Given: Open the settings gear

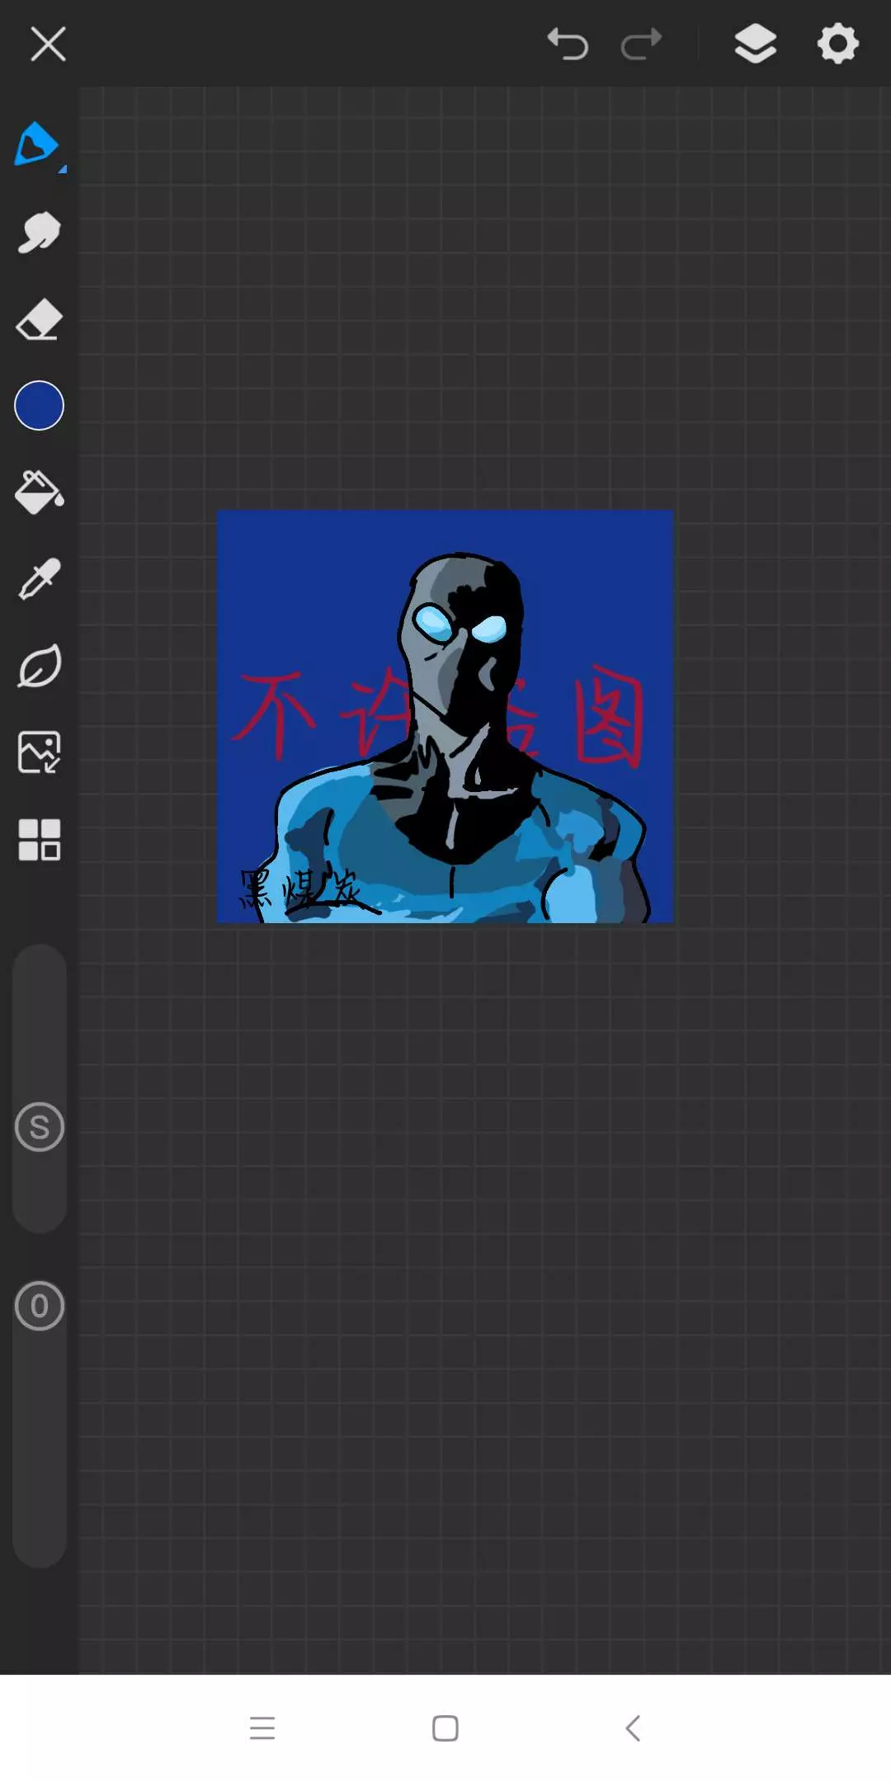Looking at the screenshot, I should [837, 44].
